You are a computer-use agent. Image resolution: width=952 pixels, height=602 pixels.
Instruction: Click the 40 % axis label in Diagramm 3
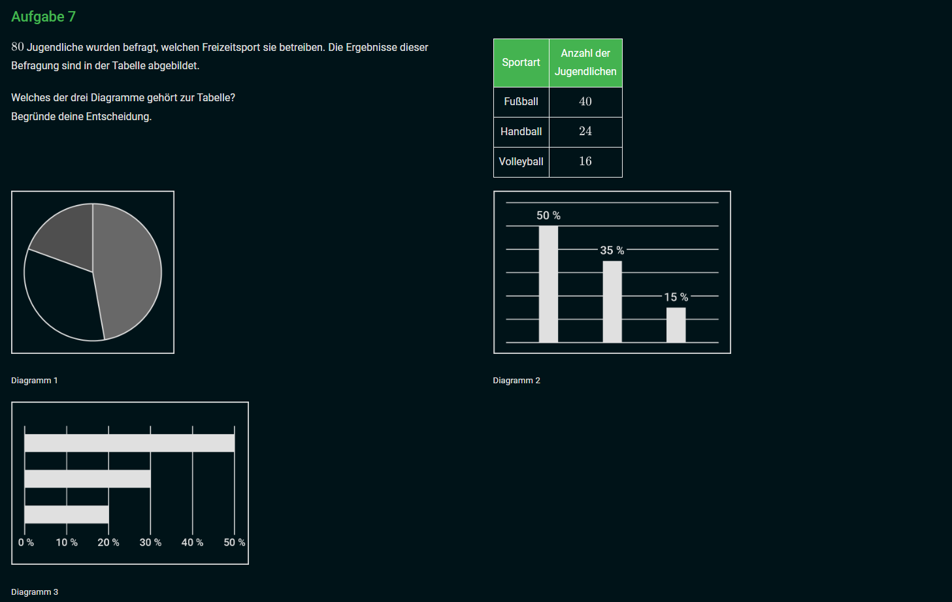(x=192, y=543)
